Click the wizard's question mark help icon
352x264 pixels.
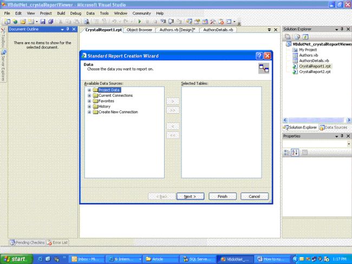[x=259, y=56]
